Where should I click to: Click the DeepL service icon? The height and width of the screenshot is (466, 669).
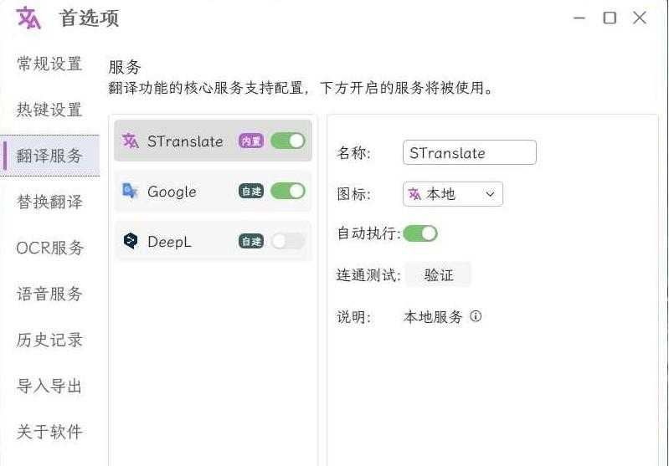click(130, 241)
